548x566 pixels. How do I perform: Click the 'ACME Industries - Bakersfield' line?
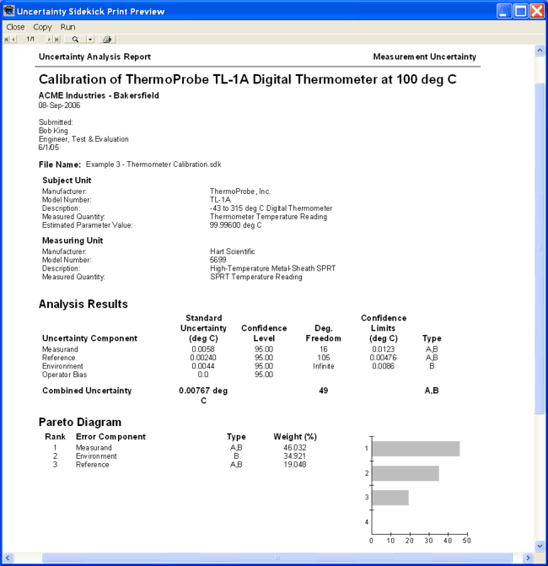pos(99,95)
